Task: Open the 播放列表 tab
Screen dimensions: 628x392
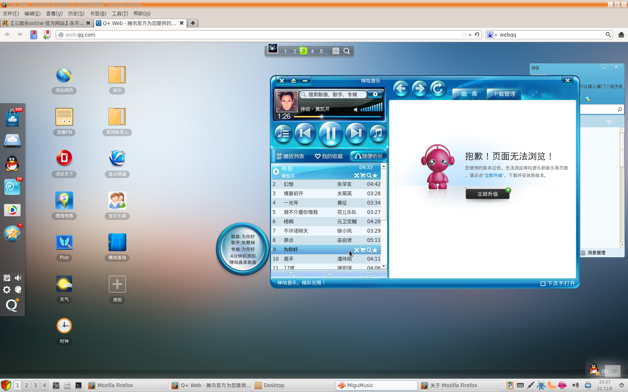Action: point(290,156)
